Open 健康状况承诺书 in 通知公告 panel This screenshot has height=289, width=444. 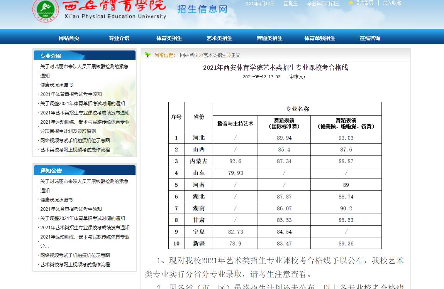click(x=56, y=200)
